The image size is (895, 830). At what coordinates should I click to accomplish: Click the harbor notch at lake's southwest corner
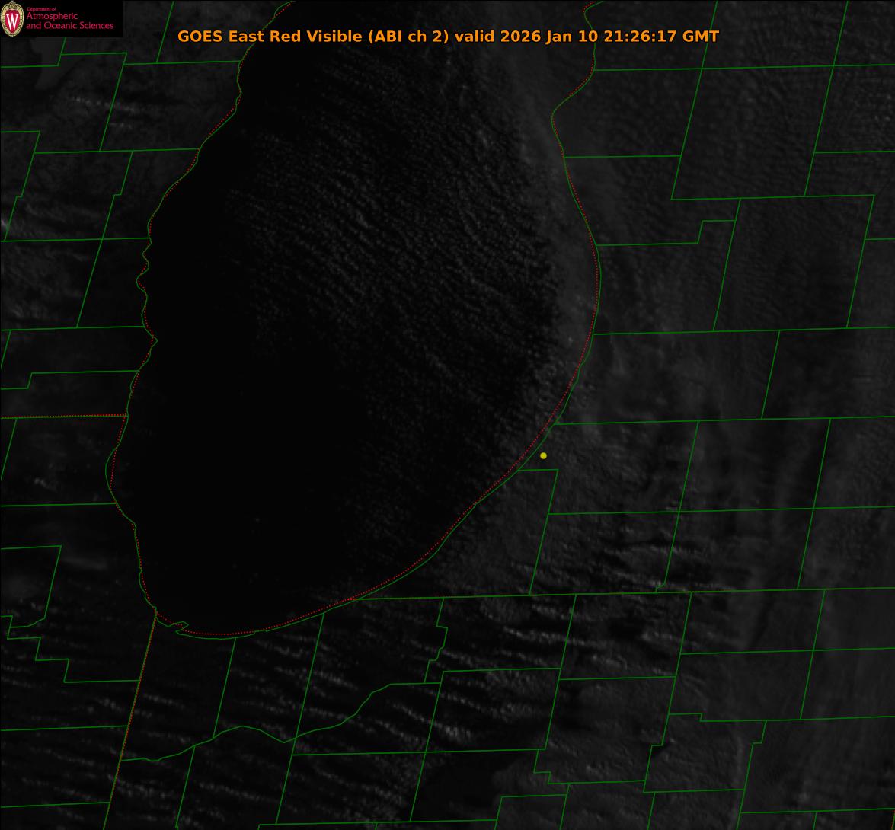point(180,627)
